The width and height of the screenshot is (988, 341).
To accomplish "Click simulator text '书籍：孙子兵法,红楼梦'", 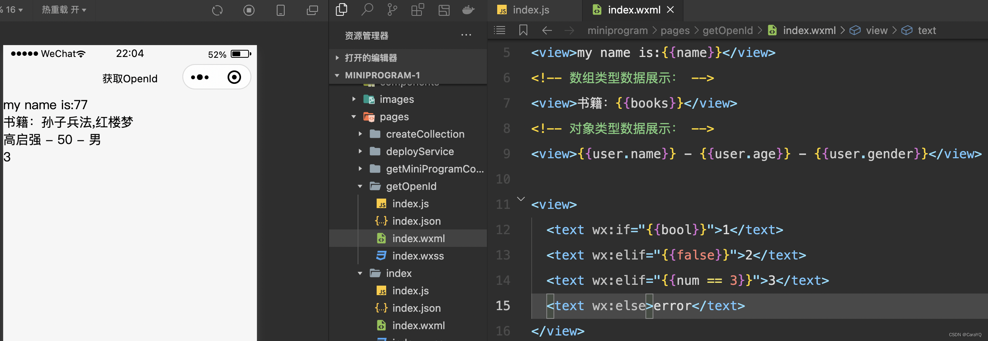I will pos(68,122).
